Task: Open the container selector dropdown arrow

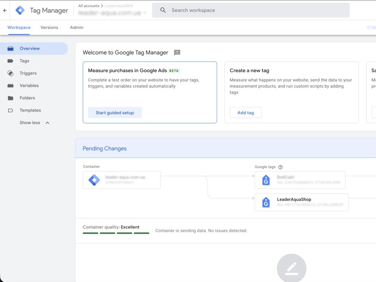Action: point(145,12)
